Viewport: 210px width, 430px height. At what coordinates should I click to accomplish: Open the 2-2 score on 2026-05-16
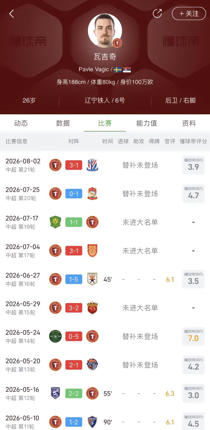[74, 393]
